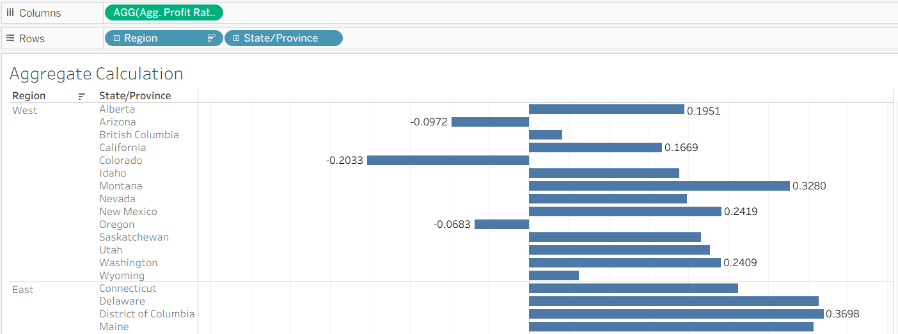
Task: Select the Utah row label
Action: pos(111,250)
